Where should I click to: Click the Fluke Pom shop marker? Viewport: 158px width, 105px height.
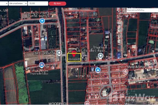(42, 65)
